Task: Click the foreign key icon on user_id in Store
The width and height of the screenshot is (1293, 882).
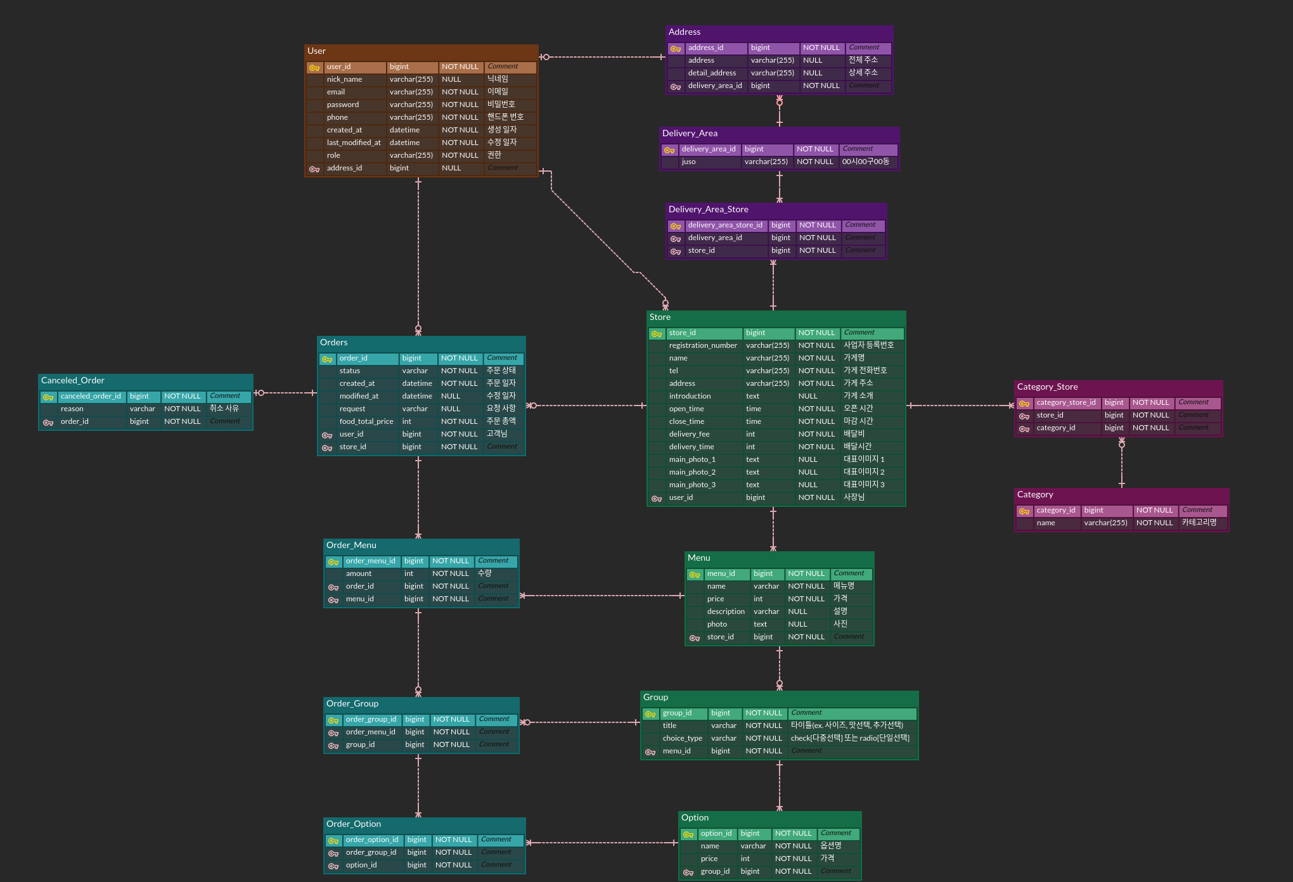Action: (657, 497)
